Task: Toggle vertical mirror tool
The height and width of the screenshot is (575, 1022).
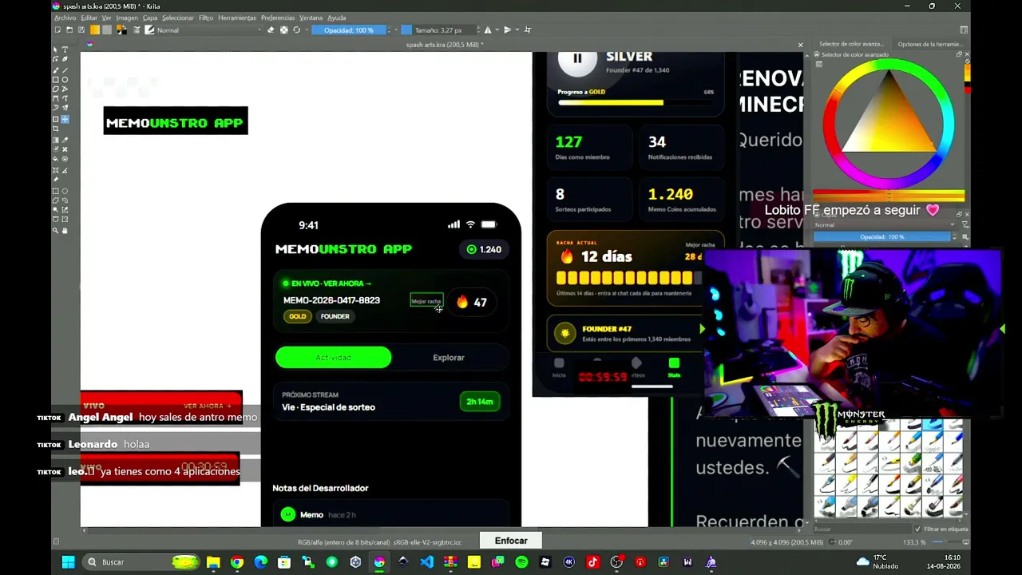Action: pyautogui.click(x=507, y=30)
